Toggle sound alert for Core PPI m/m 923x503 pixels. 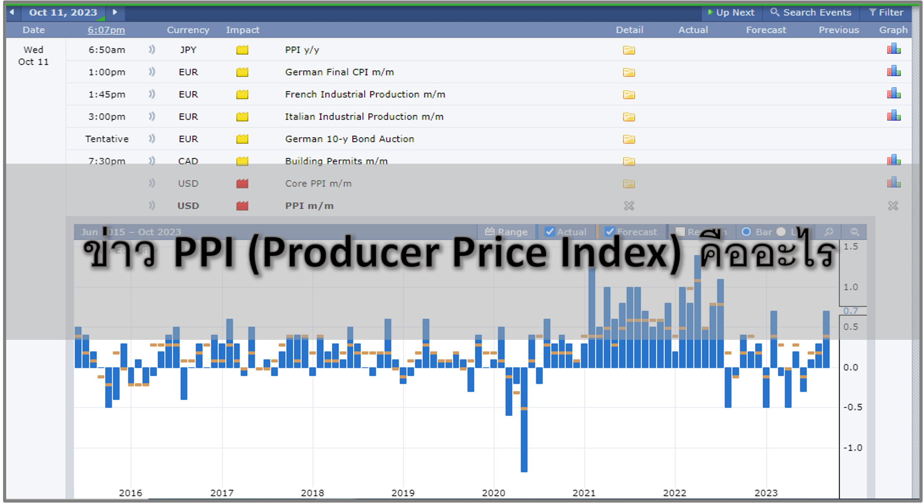[152, 183]
